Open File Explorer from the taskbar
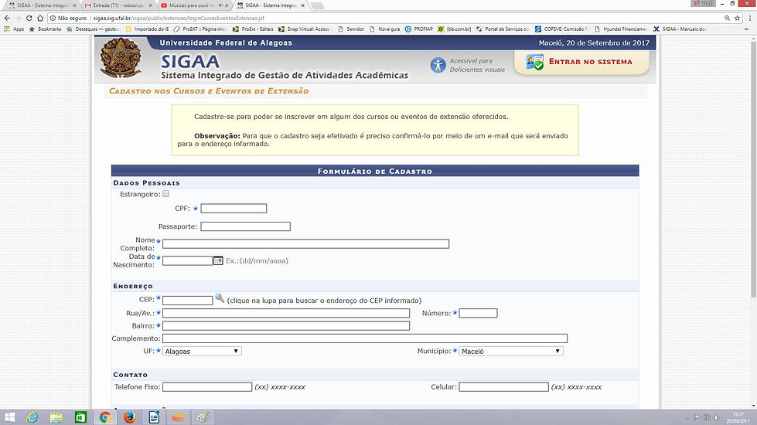The width and height of the screenshot is (757, 425). coord(56,417)
